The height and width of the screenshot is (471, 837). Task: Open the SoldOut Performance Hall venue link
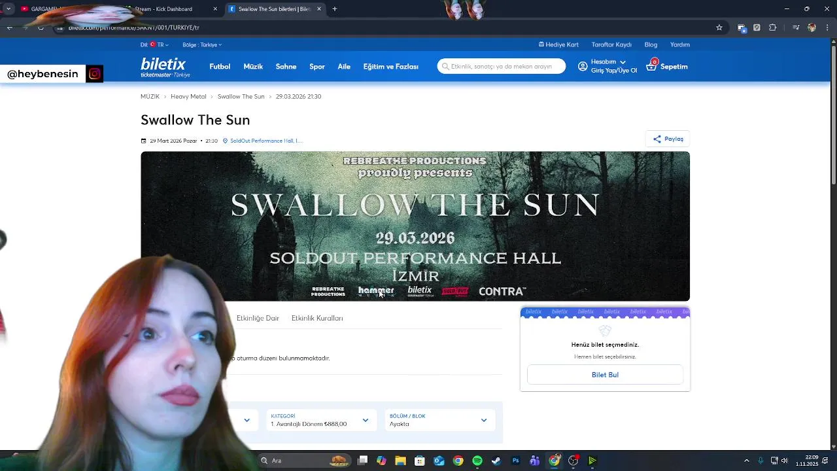pos(266,141)
